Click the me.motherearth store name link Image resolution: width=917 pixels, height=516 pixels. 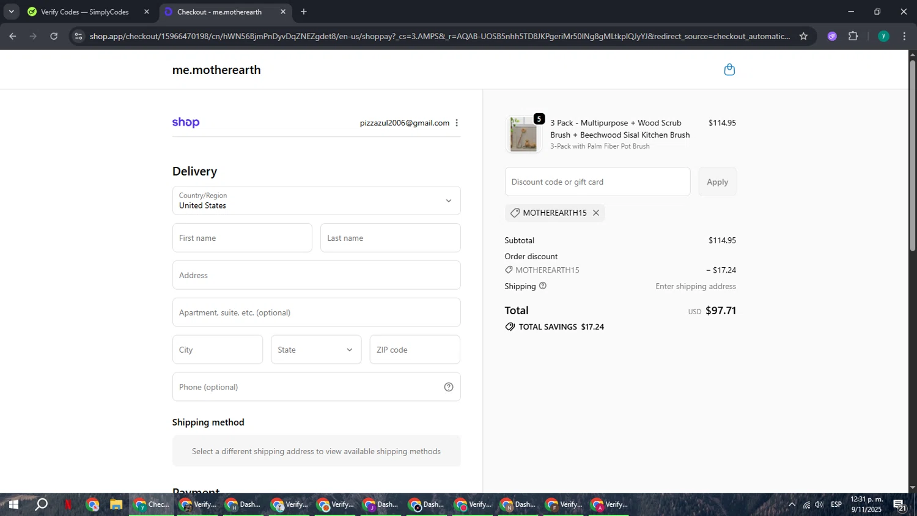coord(216,70)
